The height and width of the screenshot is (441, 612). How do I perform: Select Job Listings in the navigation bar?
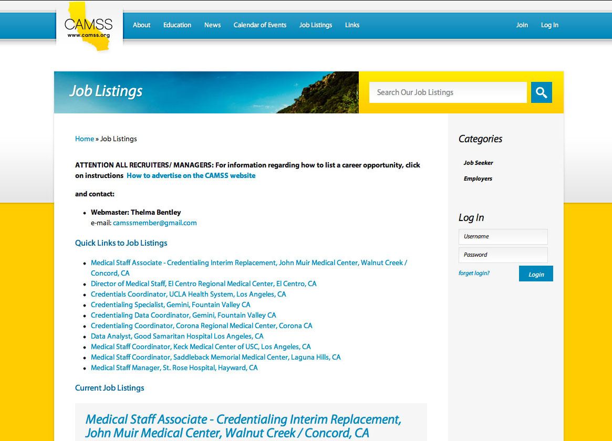coord(316,25)
